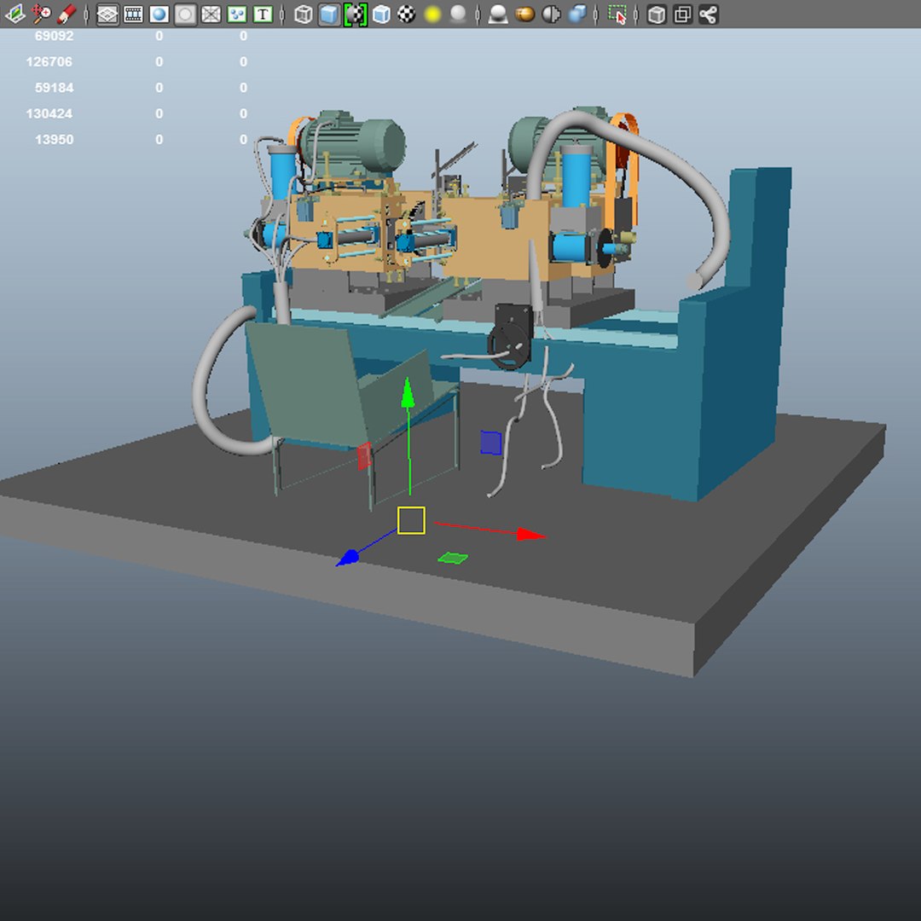Toggle Depth of Field blue cubes icon
The width and height of the screenshot is (921, 921).
point(576,14)
